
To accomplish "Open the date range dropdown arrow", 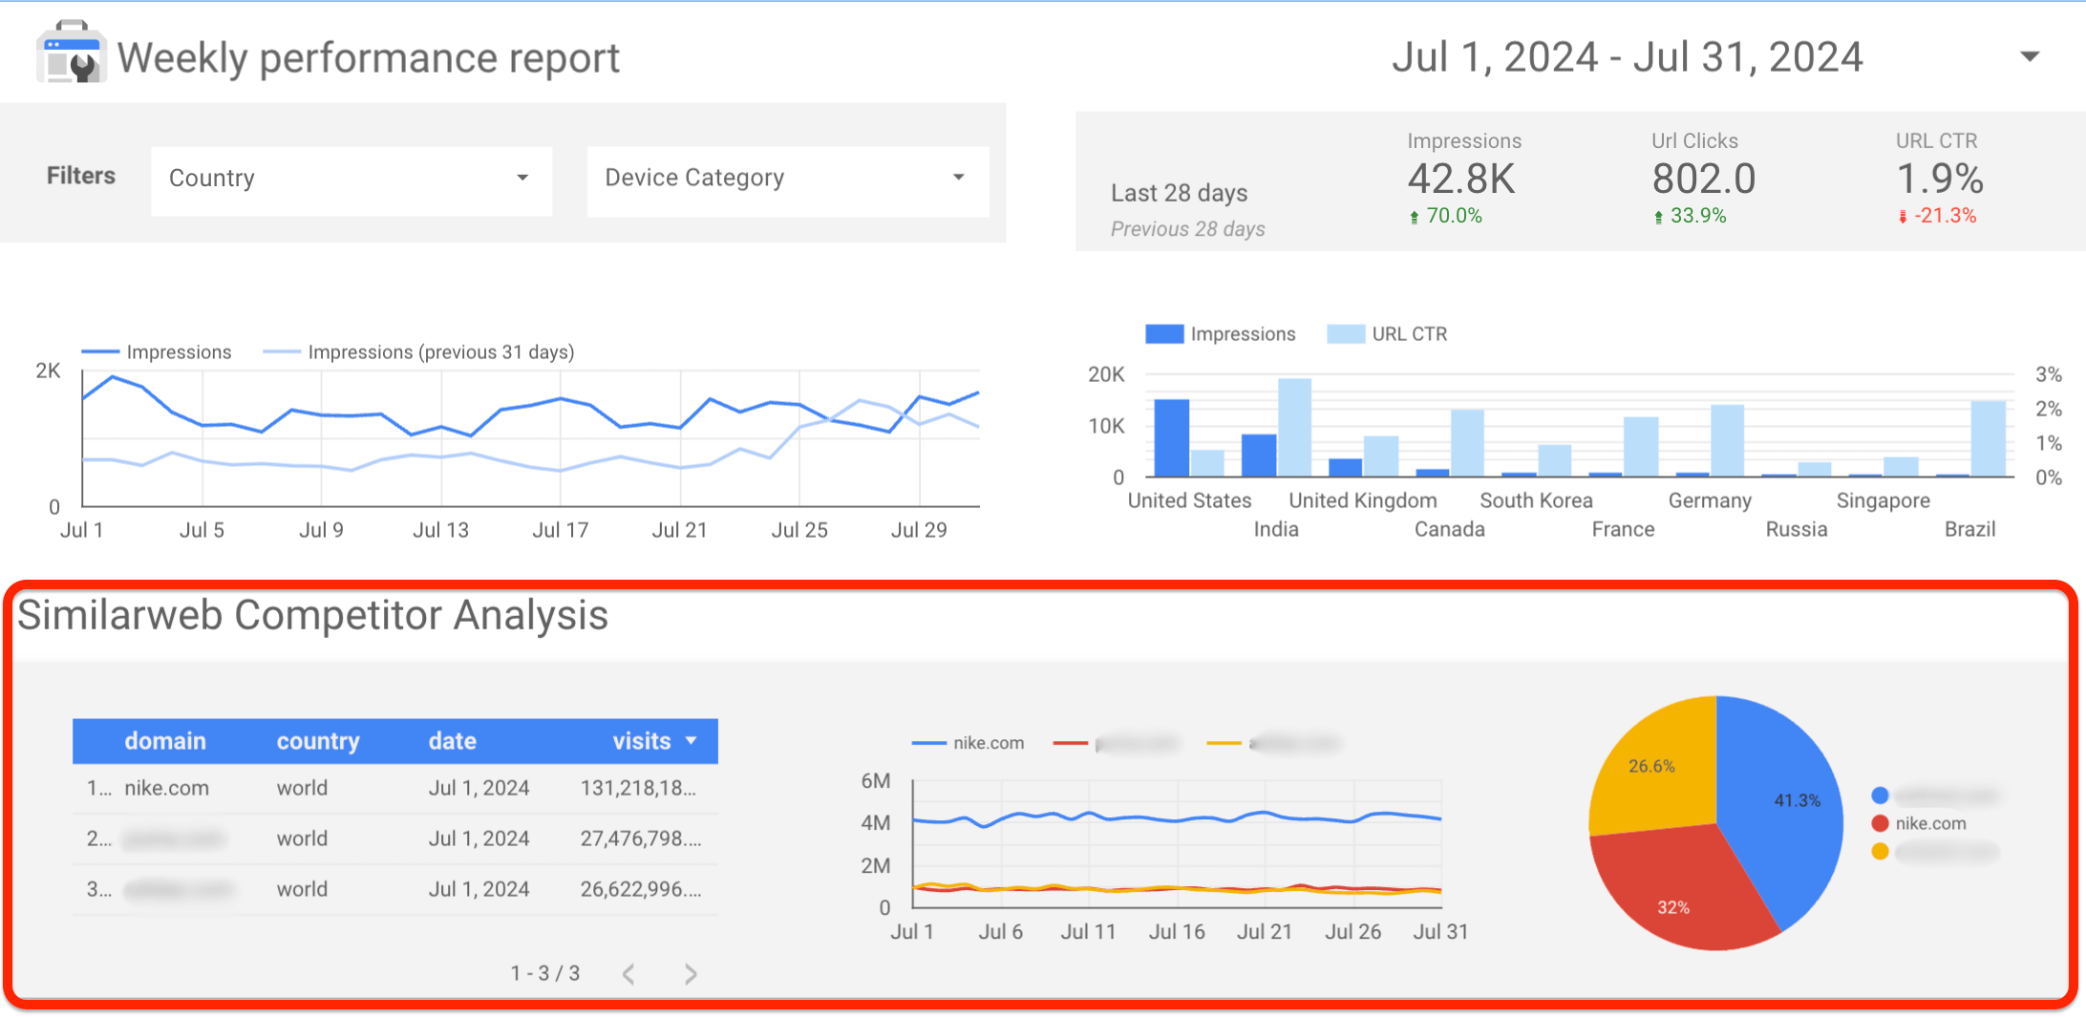I will [2030, 56].
